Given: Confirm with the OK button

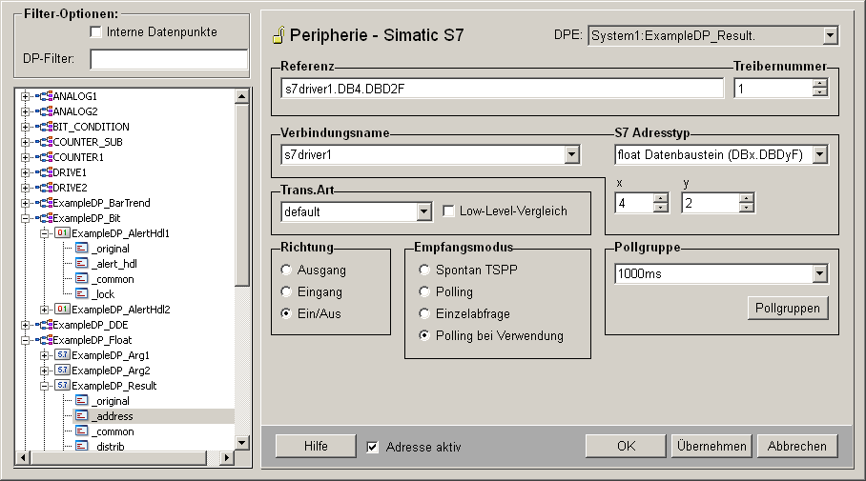Looking at the screenshot, I should click(626, 446).
